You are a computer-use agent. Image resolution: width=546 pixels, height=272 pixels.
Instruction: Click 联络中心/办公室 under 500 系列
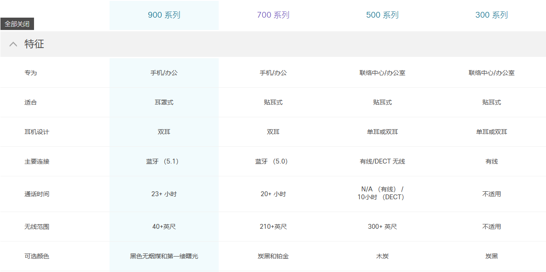(382, 73)
